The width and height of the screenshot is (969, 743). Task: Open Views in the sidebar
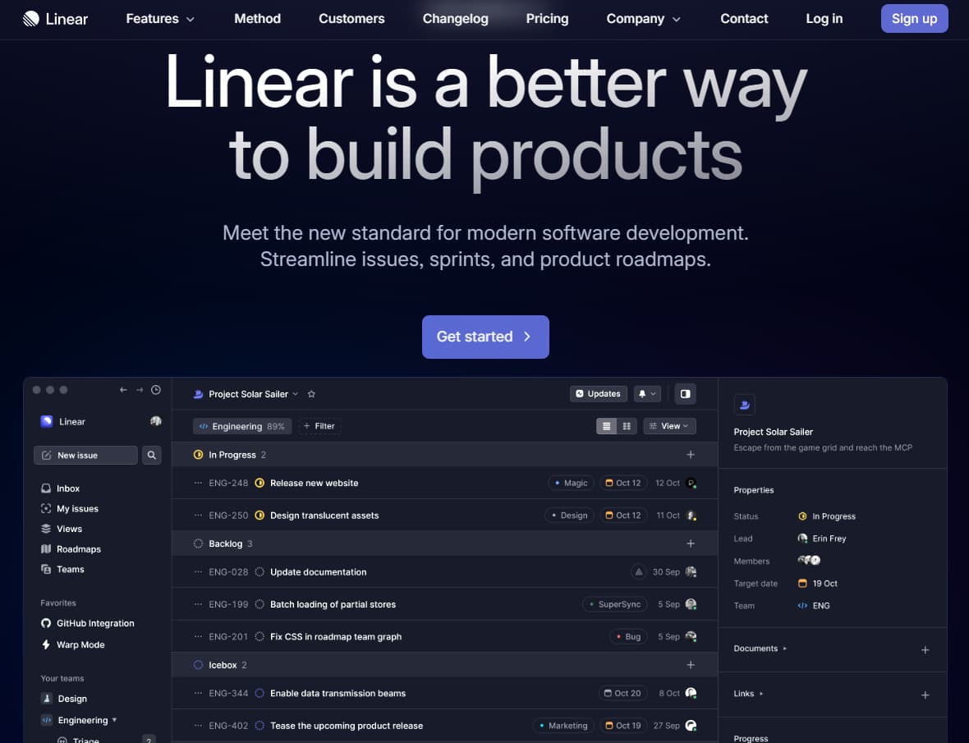pyautogui.click(x=62, y=529)
